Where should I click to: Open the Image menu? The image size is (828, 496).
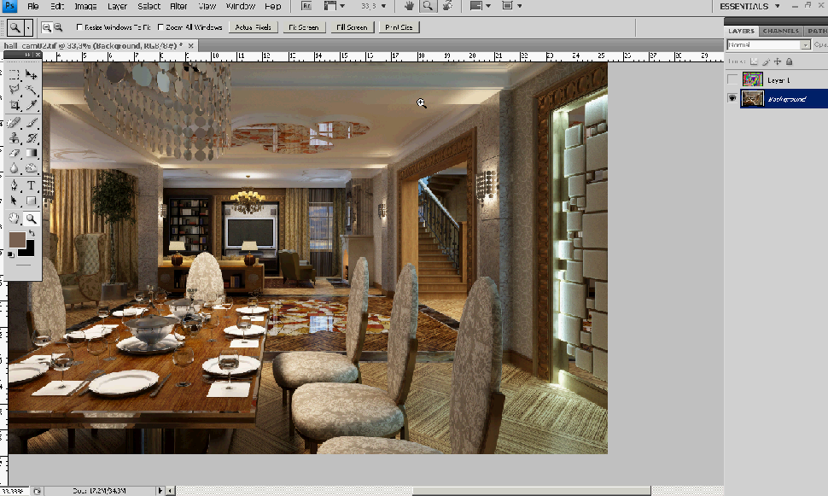point(85,6)
